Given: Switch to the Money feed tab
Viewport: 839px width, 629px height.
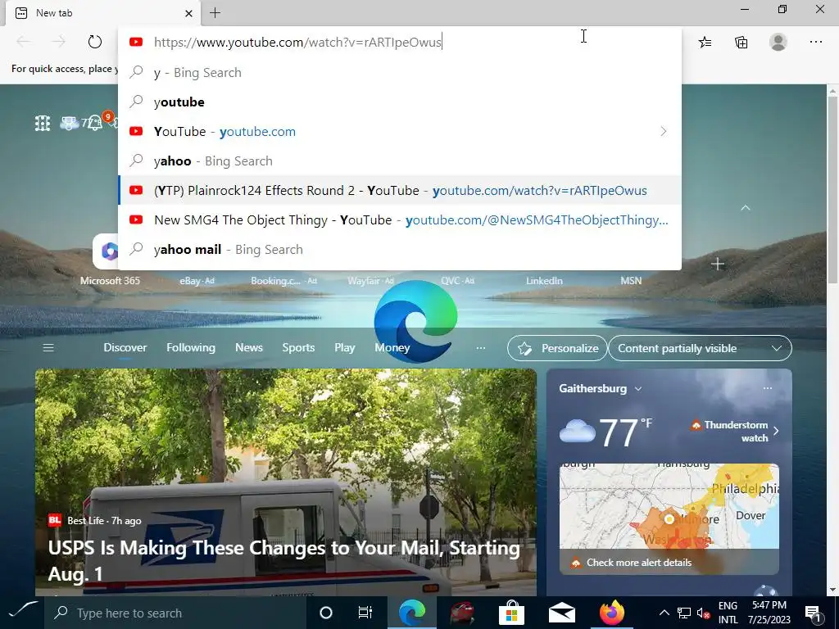Looking at the screenshot, I should (392, 347).
